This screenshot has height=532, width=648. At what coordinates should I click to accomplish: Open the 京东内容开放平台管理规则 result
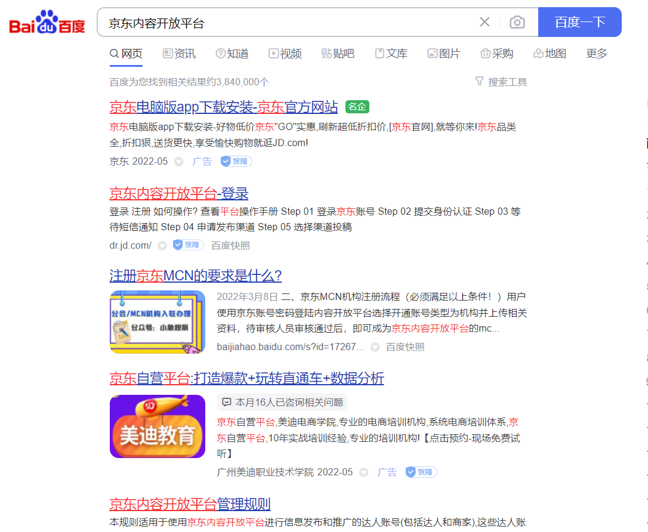(x=190, y=505)
